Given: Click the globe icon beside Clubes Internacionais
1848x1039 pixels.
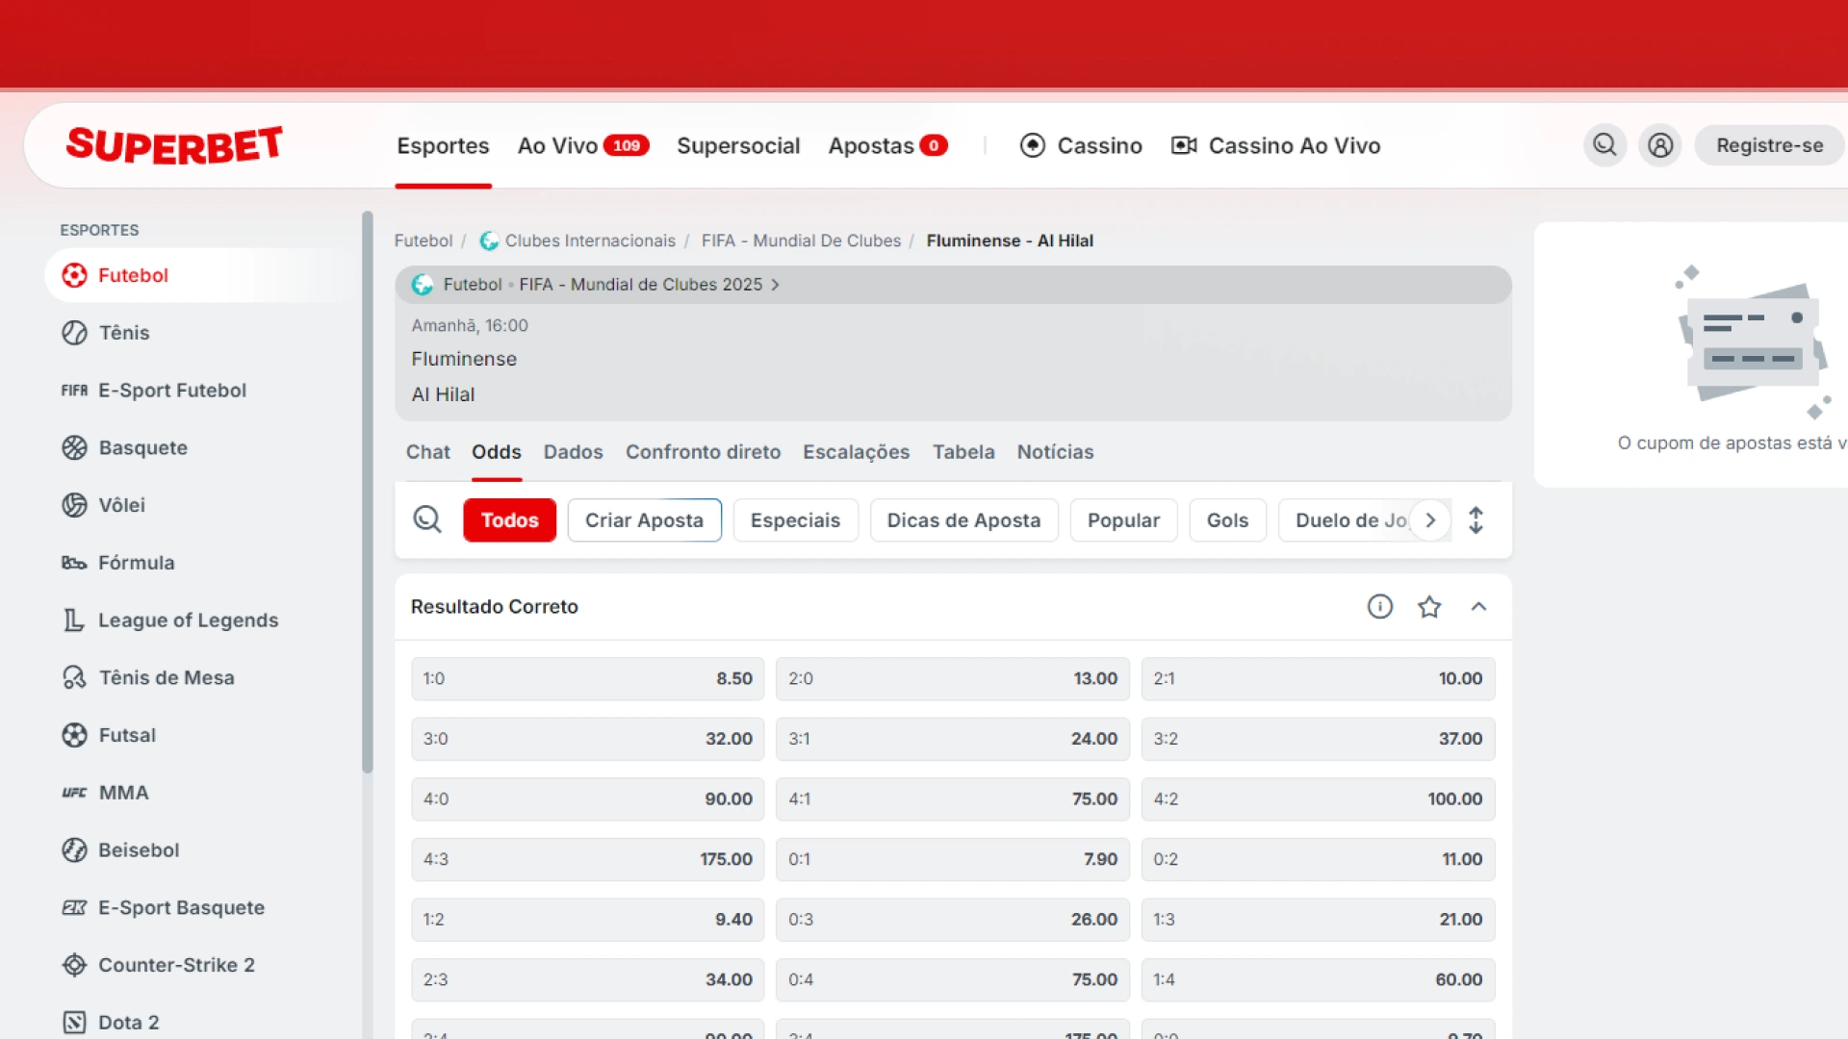Looking at the screenshot, I should click(489, 241).
